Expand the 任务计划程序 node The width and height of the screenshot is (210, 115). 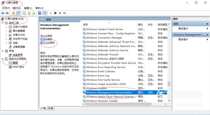[x=6, y=27]
